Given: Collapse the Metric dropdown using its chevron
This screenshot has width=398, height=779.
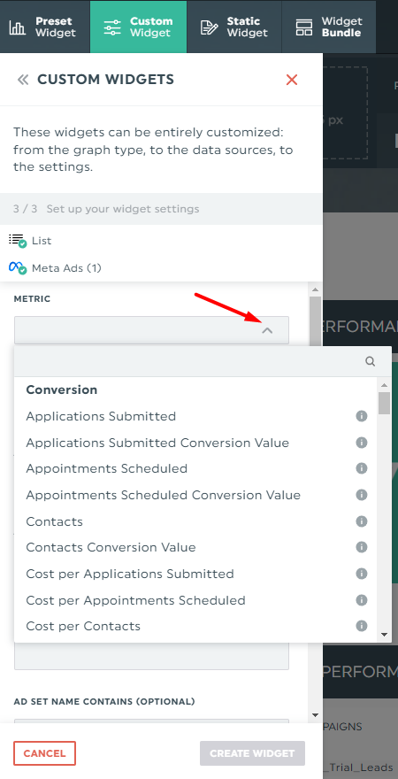Looking at the screenshot, I should coord(267,330).
